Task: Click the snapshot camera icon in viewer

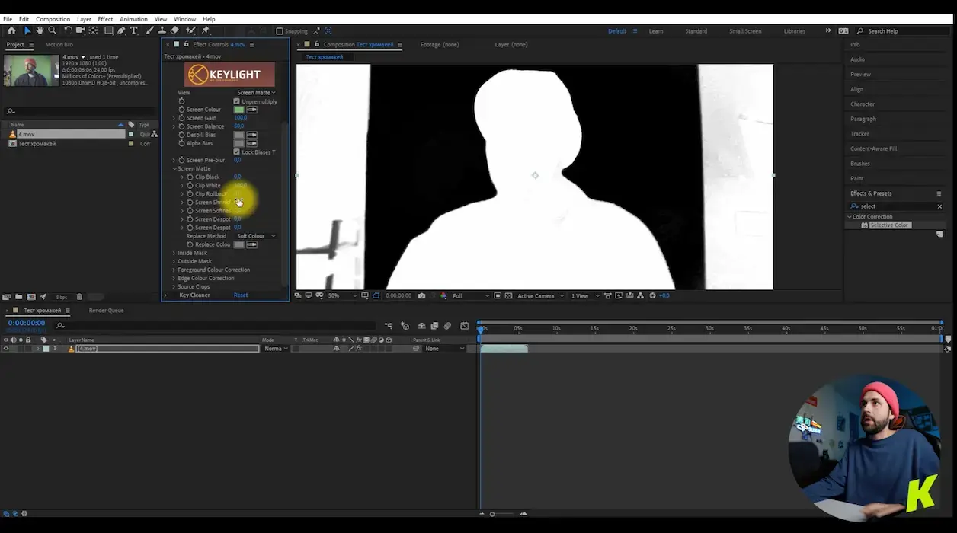Action: tap(421, 295)
